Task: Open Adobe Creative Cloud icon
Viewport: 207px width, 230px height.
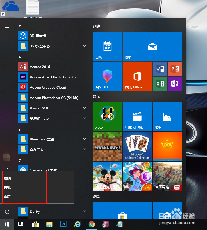Action: [23, 87]
